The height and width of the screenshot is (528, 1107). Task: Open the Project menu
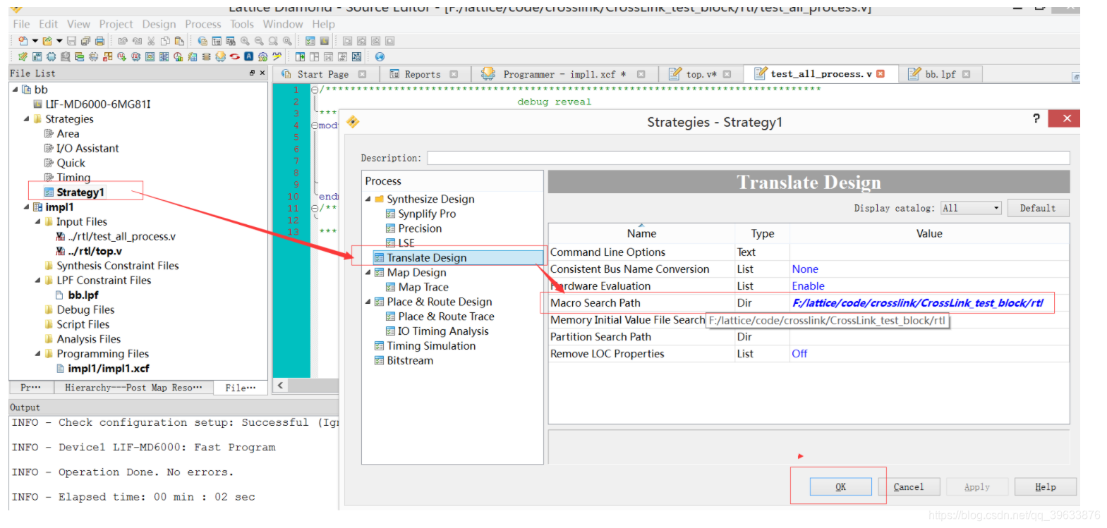click(x=116, y=24)
